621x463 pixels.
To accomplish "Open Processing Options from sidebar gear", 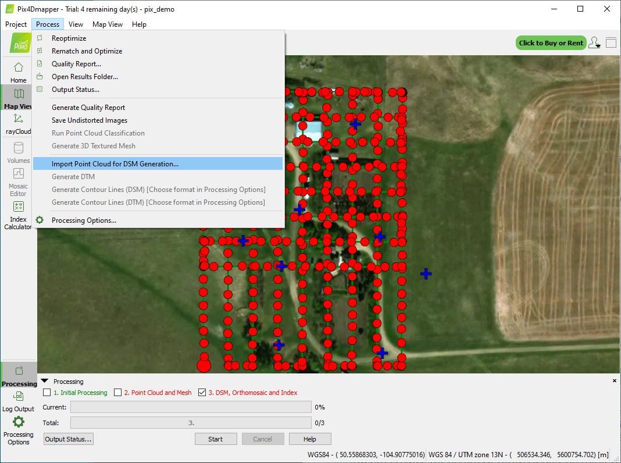I will point(18,430).
